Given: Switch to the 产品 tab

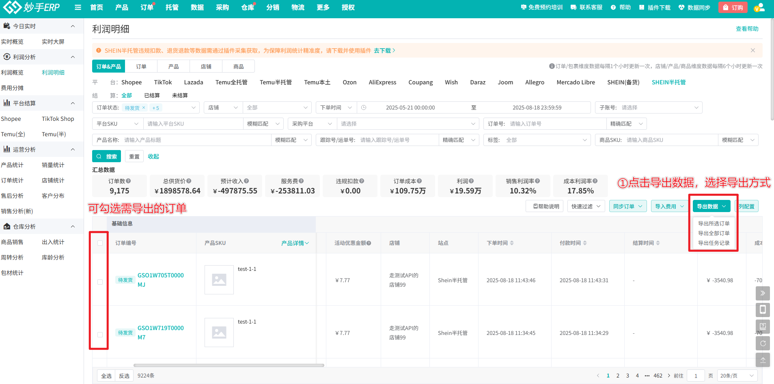Looking at the screenshot, I should [174, 67].
